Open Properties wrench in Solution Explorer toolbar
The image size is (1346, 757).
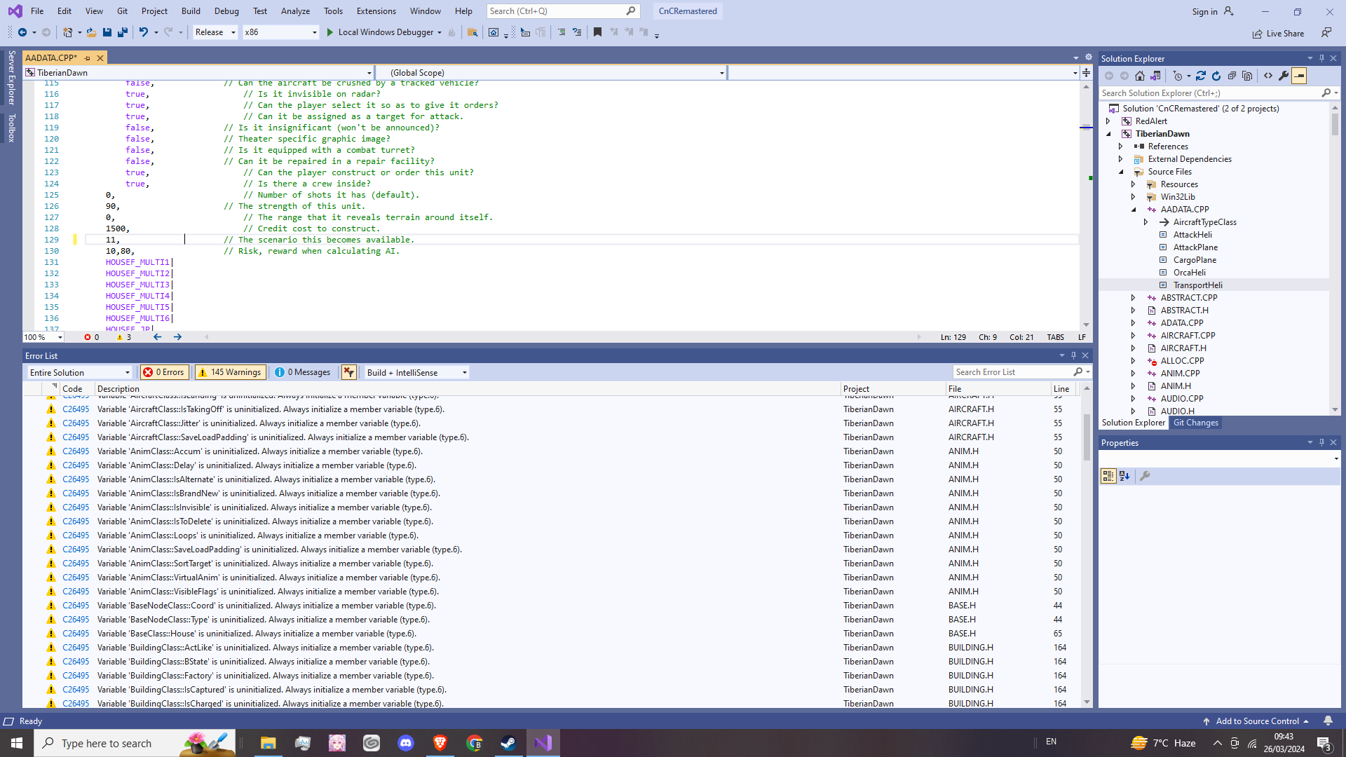point(1284,76)
